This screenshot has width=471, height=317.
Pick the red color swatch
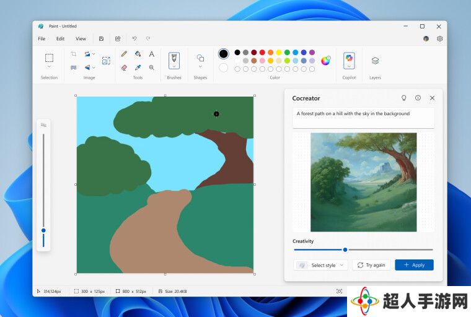pyautogui.click(x=262, y=52)
